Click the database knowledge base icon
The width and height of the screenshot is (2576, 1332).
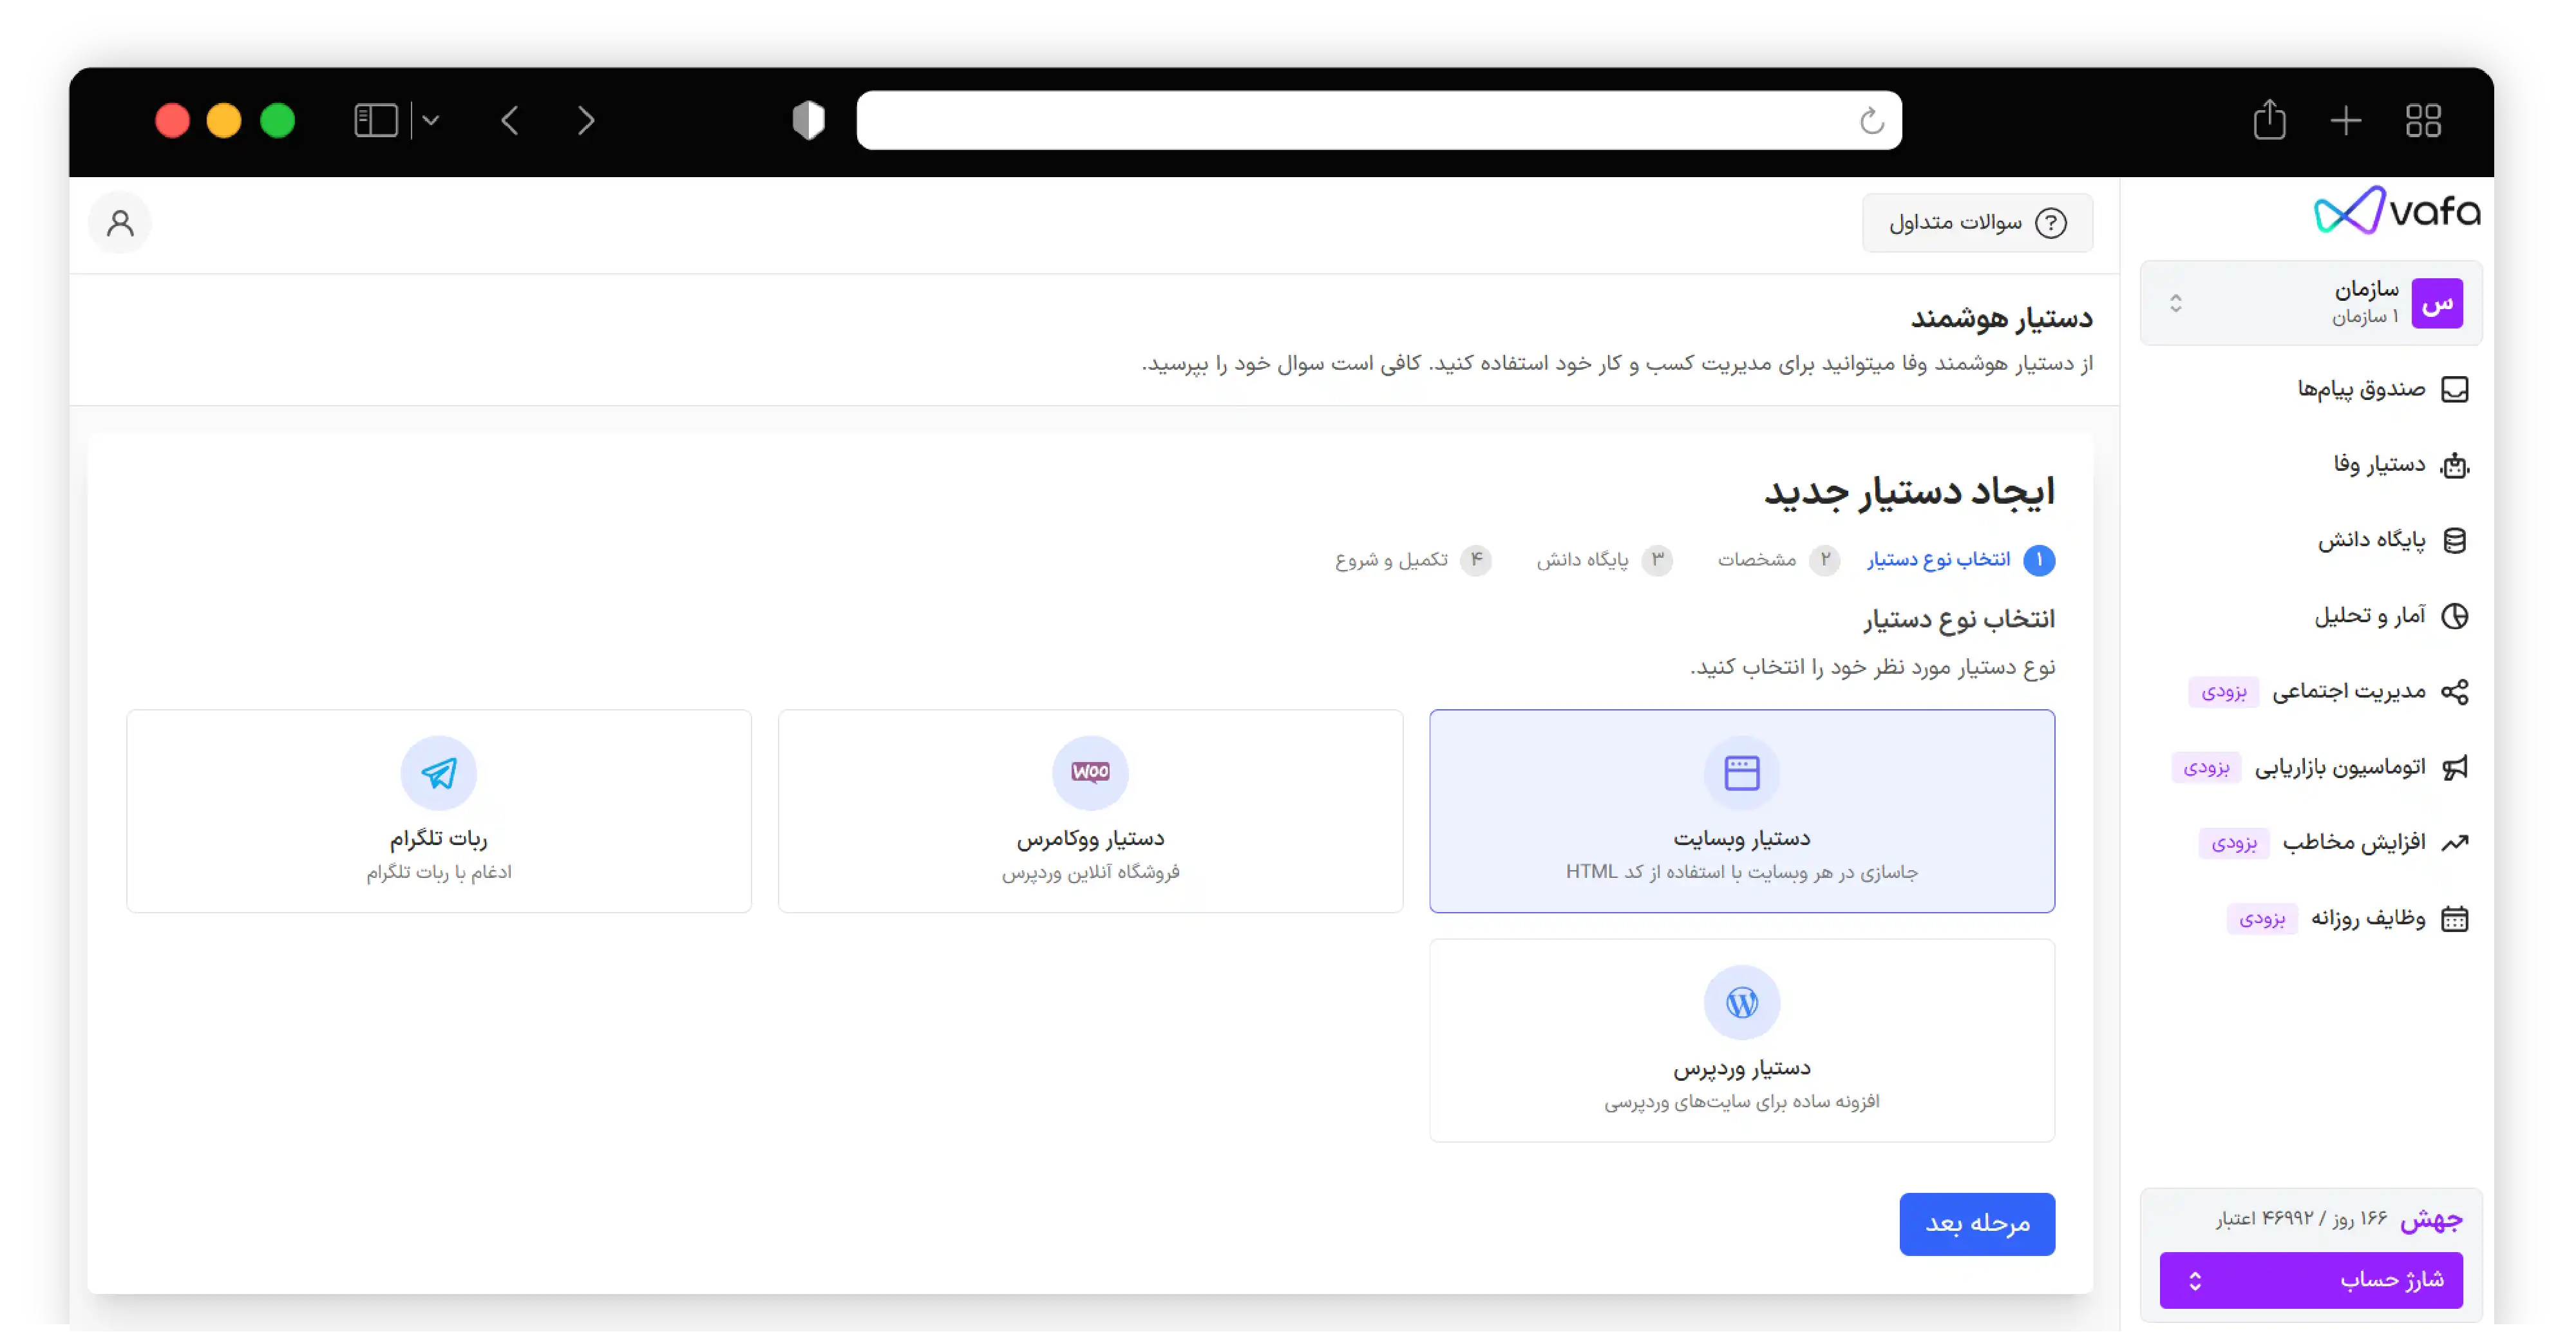pyautogui.click(x=2455, y=541)
